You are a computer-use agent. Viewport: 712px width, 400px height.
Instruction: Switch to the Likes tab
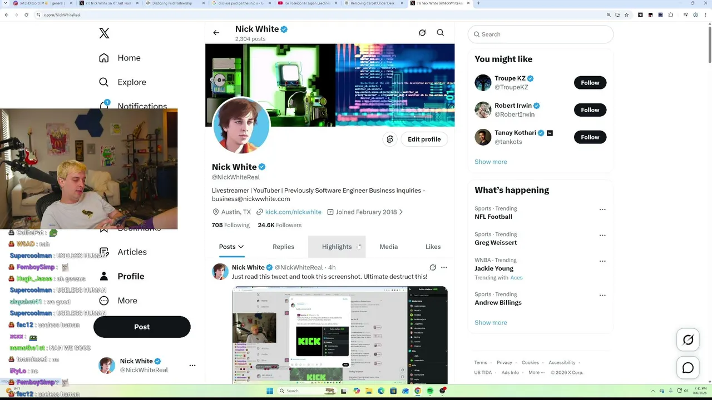(x=433, y=247)
